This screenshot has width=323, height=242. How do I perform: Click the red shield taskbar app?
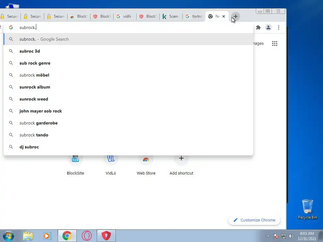[106, 236]
